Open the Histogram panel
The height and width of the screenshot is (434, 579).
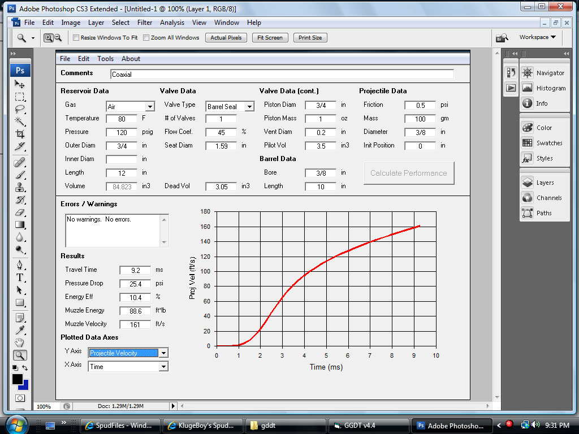click(x=543, y=88)
